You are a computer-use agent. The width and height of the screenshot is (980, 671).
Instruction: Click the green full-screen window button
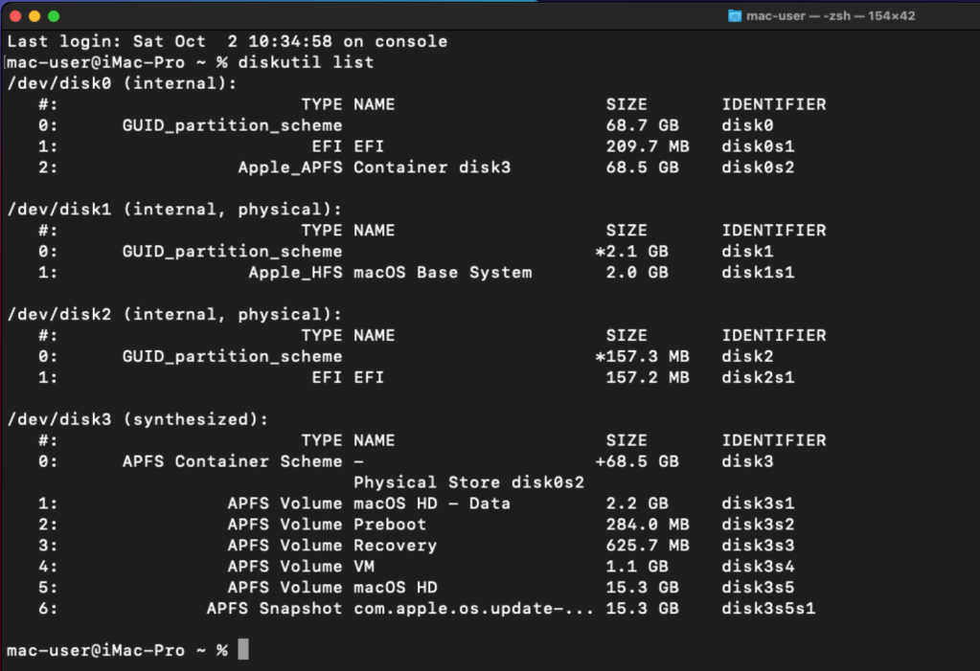(x=54, y=16)
